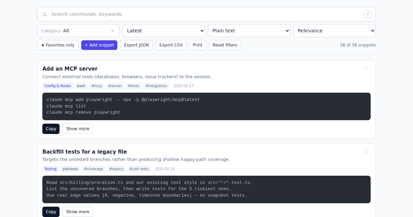Screen dimensions: 413x217
Task: Click the Add snippet button
Action: [x=99, y=45]
